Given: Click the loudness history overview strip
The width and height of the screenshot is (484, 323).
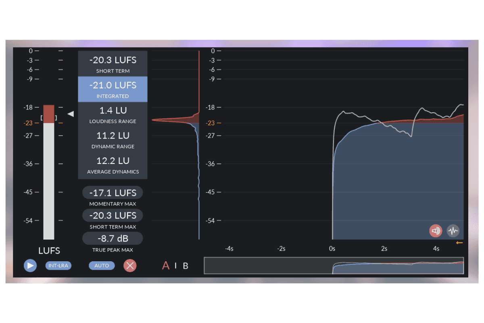Looking at the screenshot, I should coord(334,266).
